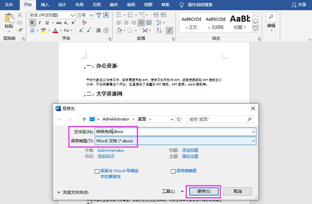Open the 文件 tab
Screen dimensions: 312x204
click(x=9, y=5)
